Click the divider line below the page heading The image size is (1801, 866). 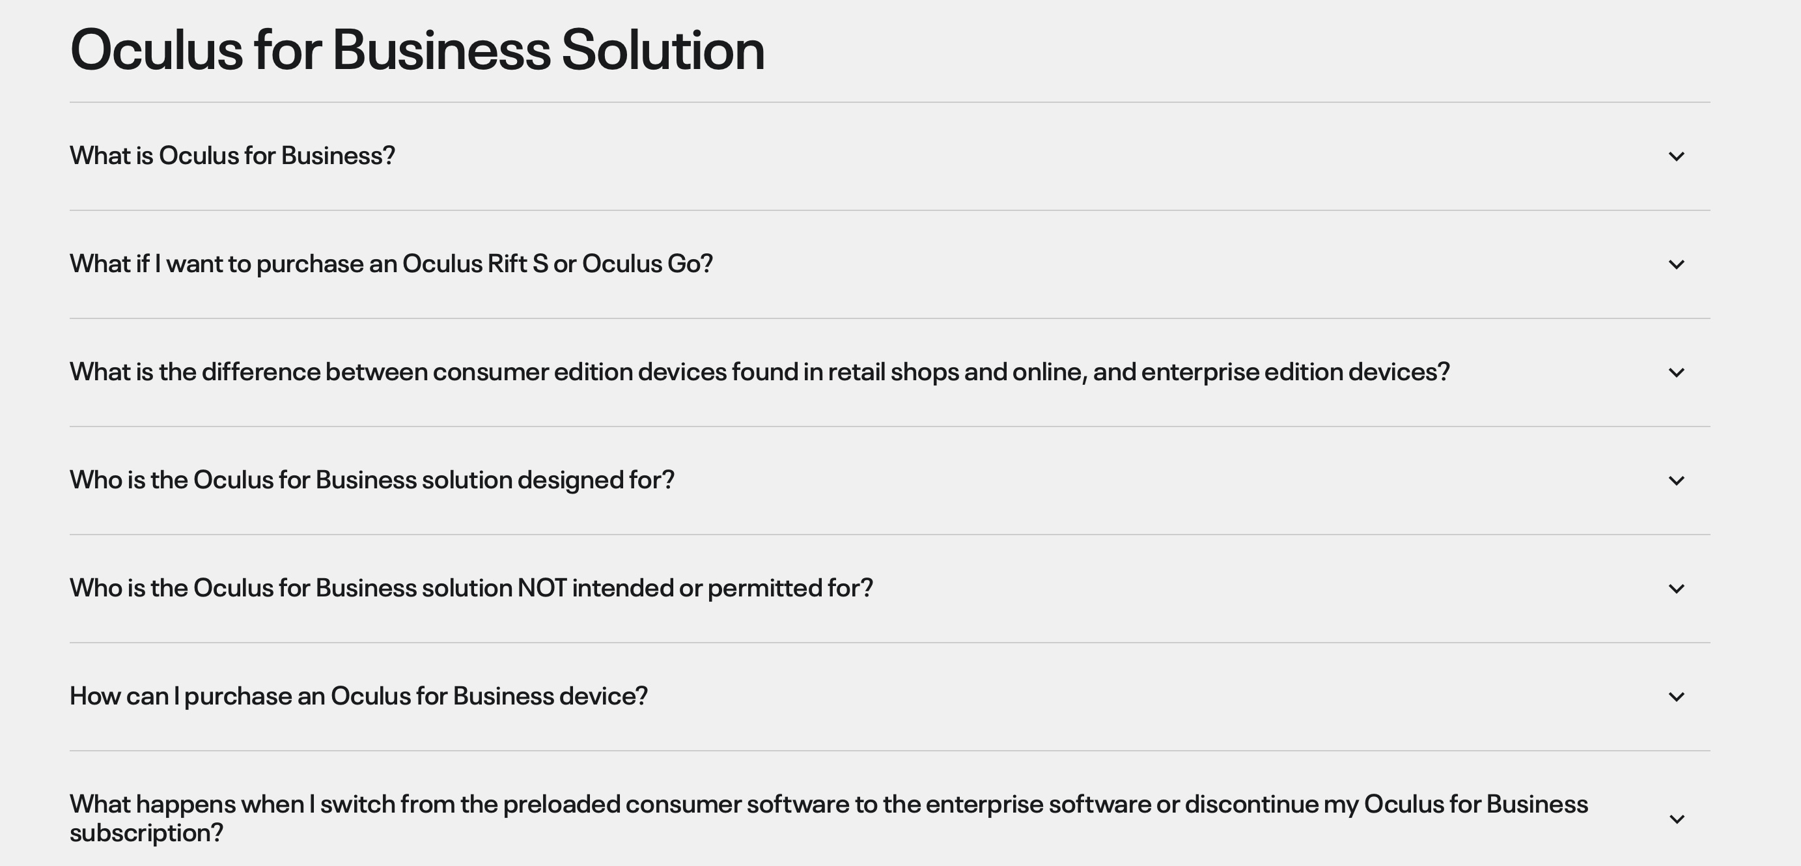[x=901, y=102]
